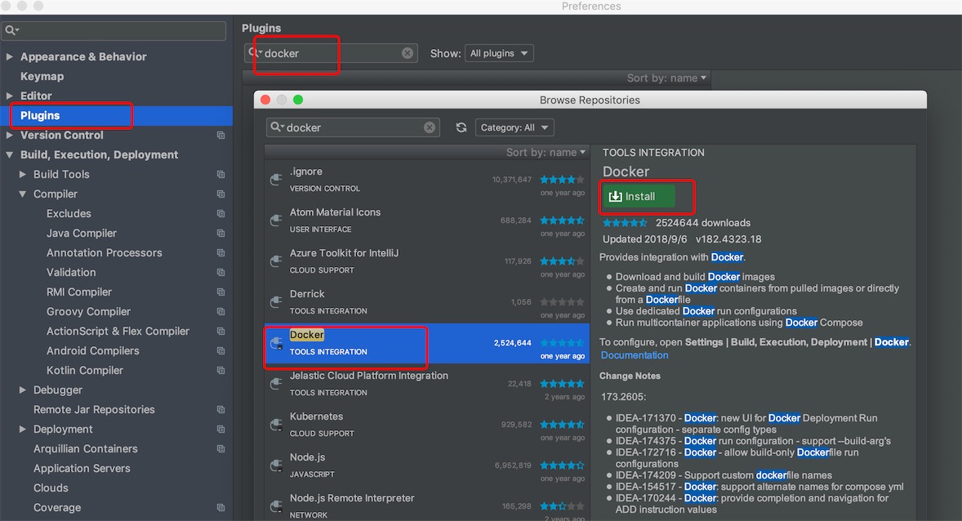Screen dimensions: 962x521
Task: Expand the Debugger subsection
Action: (23, 390)
